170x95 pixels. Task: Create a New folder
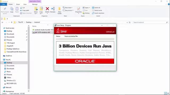59,11
